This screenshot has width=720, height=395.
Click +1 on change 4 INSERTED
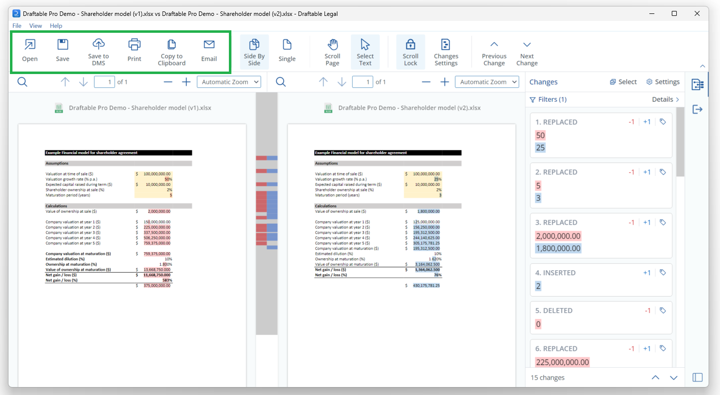coord(647,273)
